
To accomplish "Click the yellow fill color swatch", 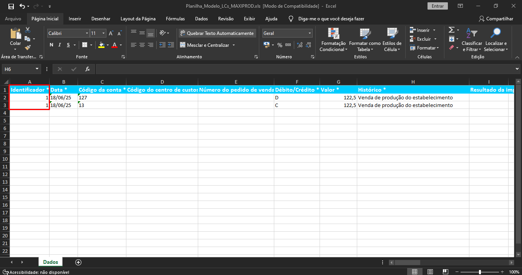I will pyautogui.click(x=101, y=45).
